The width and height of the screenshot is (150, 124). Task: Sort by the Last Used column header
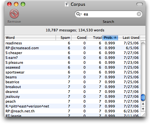129,38
